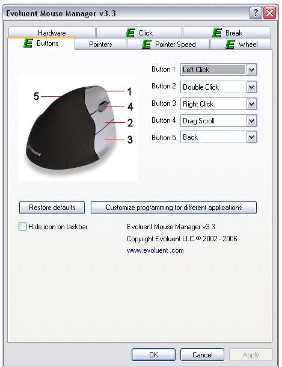282x367 pixels.
Task: Click the Right Click combo box field
Action: point(219,104)
